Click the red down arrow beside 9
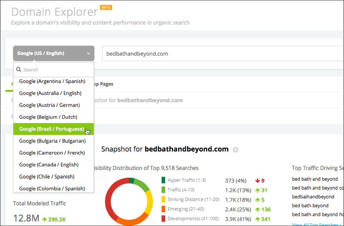344x226 pixels. point(258,181)
